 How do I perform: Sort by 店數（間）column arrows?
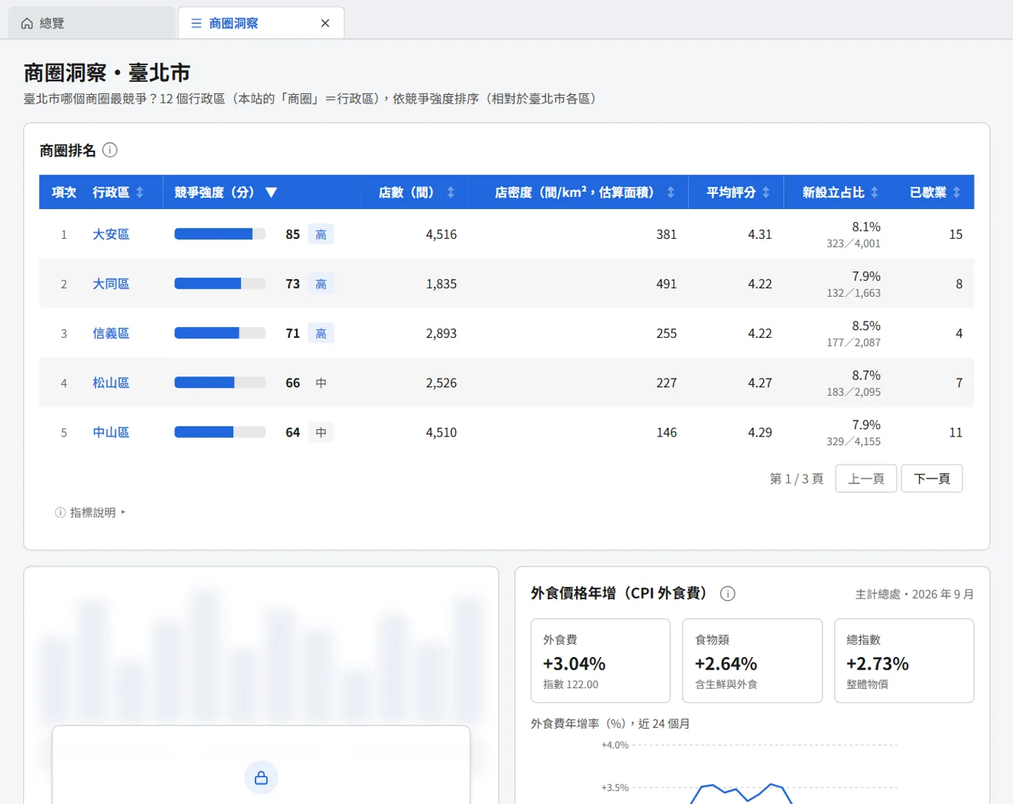pos(450,192)
